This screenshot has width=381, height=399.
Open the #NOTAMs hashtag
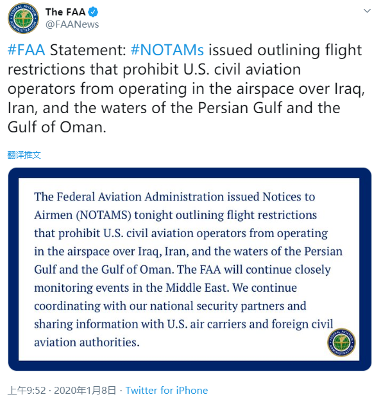(167, 50)
